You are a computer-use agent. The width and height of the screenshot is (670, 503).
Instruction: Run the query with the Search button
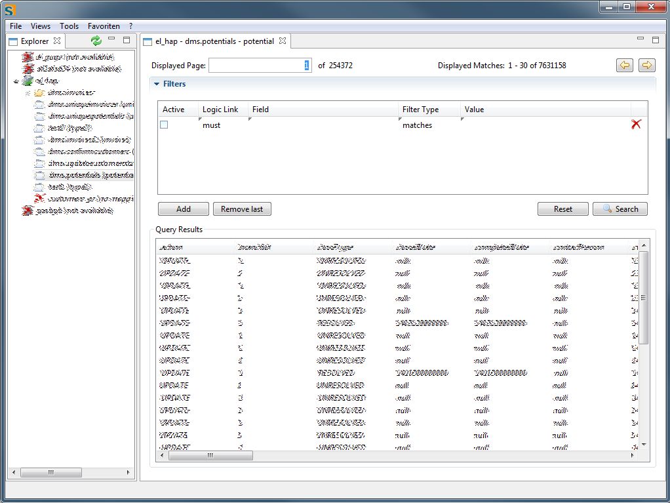coord(620,209)
